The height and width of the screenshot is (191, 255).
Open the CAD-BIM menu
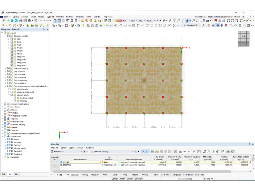point(98,17)
